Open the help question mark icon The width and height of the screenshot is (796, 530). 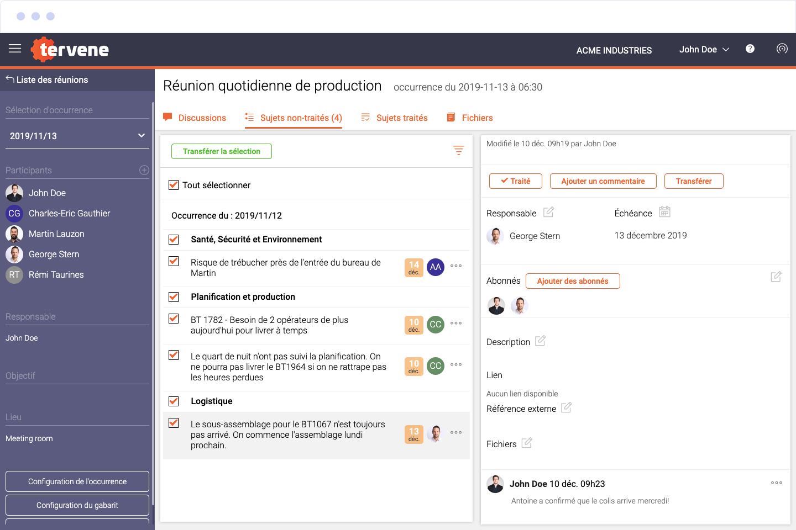pyautogui.click(x=750, y=49)
